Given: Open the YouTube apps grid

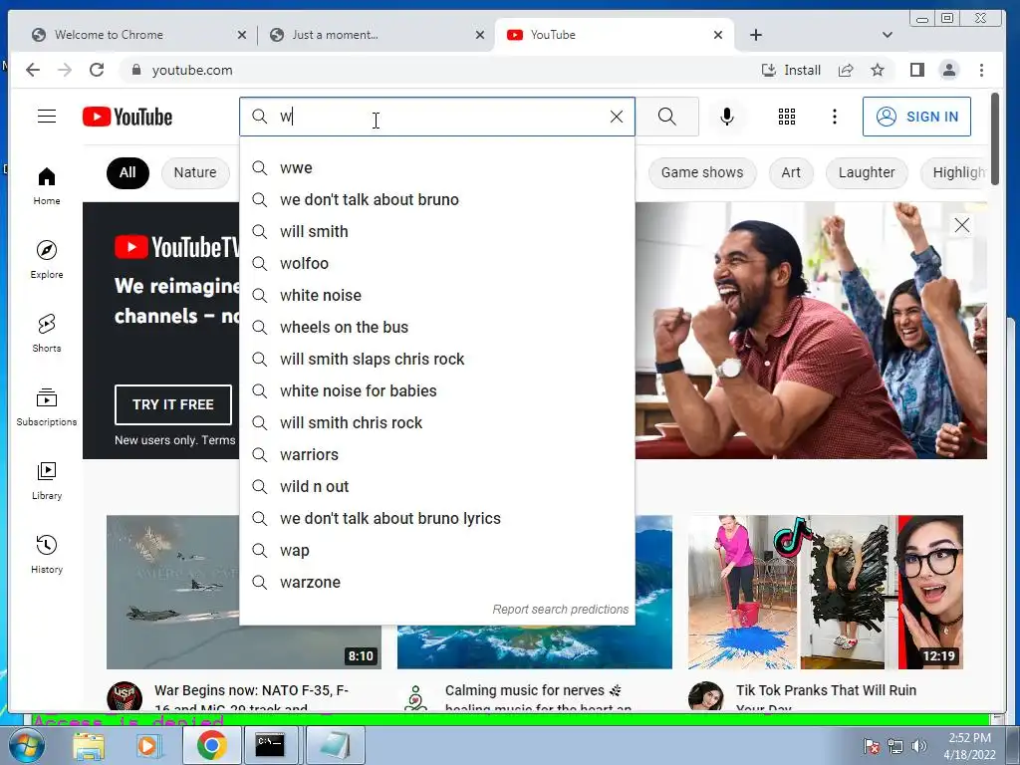Looking at the screenshot, I should tap(787, 117).
